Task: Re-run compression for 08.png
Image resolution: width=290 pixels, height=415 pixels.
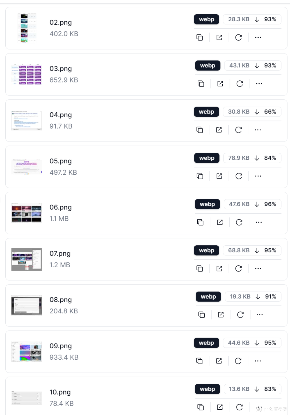Action: (240, 315)
